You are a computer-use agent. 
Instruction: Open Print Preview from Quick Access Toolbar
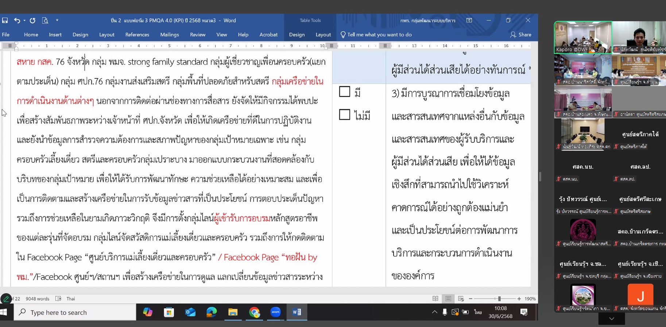45,20
